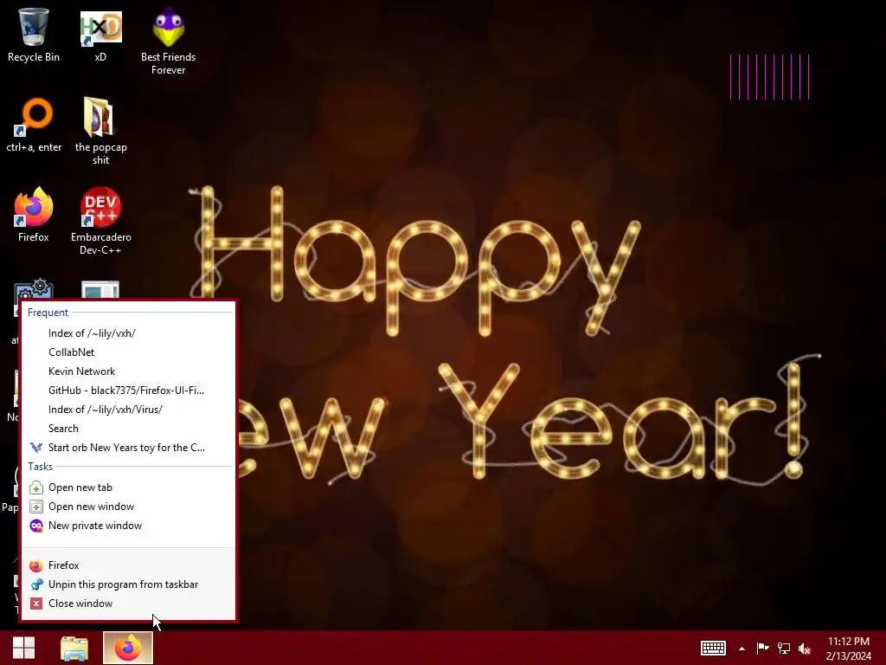Open the GitHub black7375 Firefox-UI-Fix entry
This screenshot has width=886, height=665.
128,391
